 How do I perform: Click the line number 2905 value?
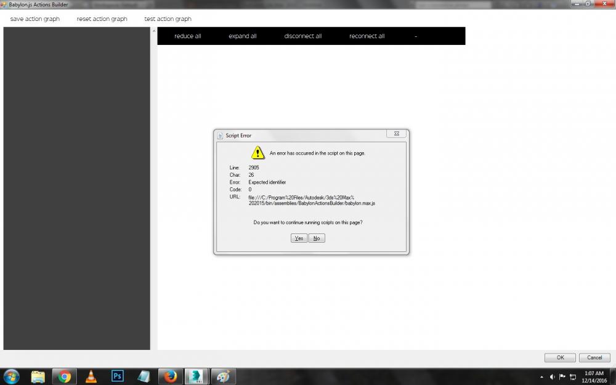254,168
